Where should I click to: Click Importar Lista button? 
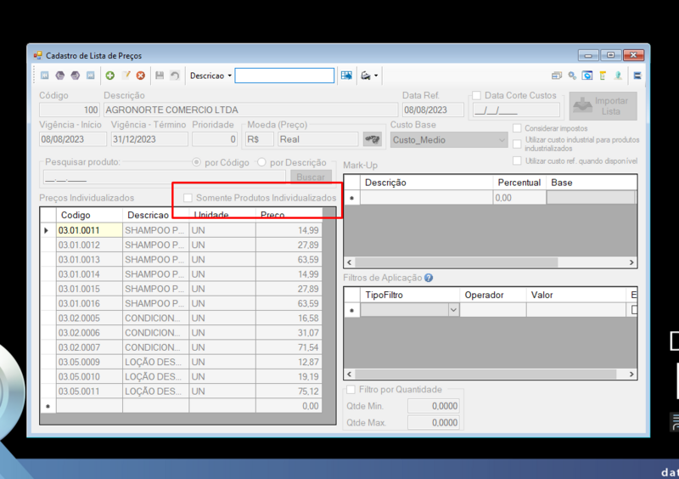(x=603, y=106)
